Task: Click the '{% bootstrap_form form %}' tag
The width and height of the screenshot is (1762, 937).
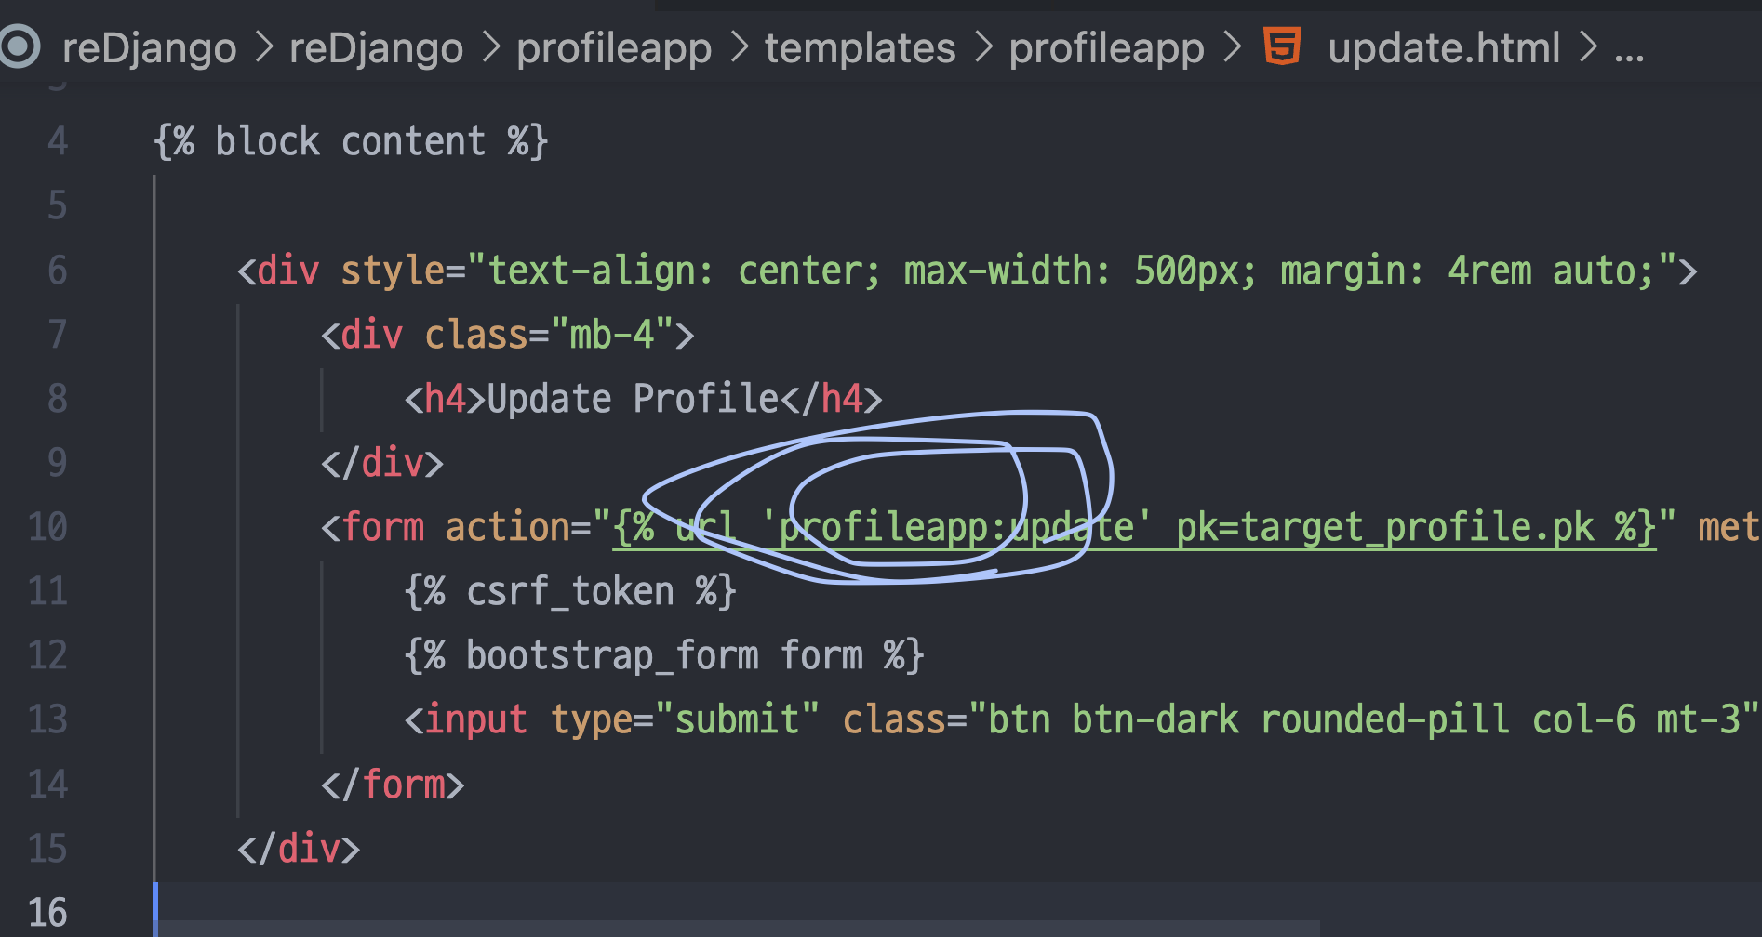Action: [664, 656]
